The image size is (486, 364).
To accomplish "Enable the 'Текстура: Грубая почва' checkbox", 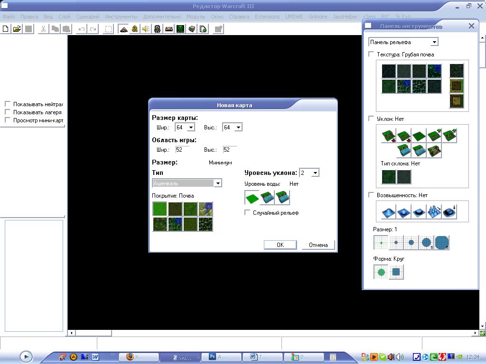I will 371,54.
